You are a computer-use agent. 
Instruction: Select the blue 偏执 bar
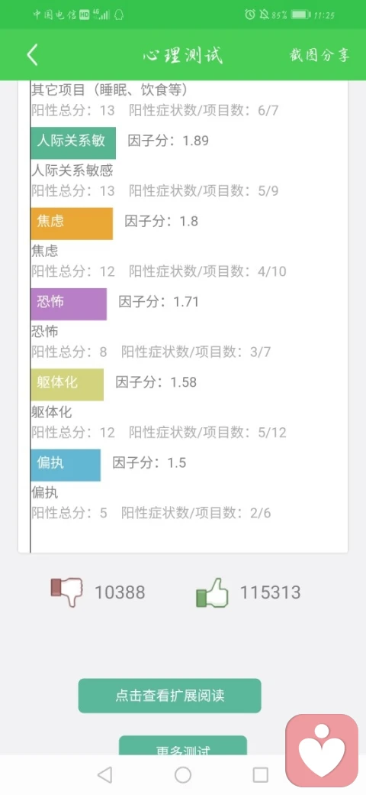[66, 465]
